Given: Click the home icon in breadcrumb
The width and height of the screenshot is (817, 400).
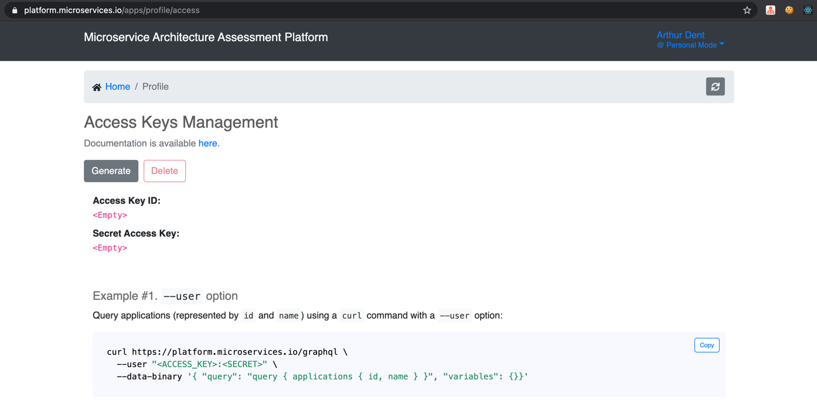Looking at the screenshot, I should 97,87.
